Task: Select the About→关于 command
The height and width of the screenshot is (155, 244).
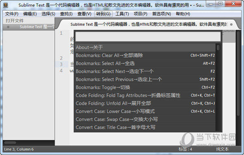Action: (145, 47)
